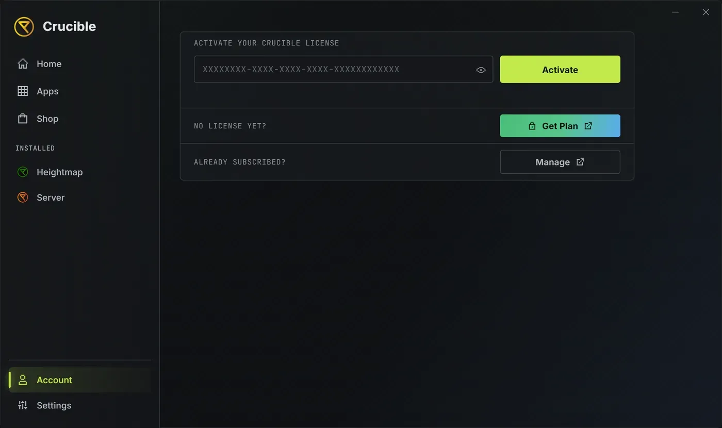Minimize the Crucible window
This screenshot has width=722, height=428.
pos(675,12)
